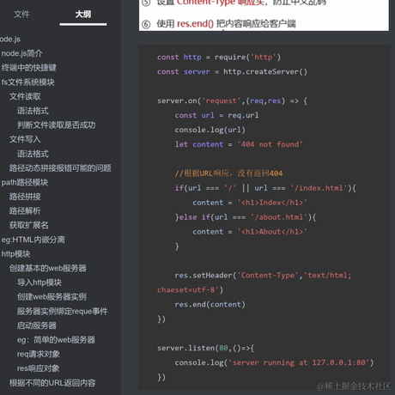Click the '/index.html' if condition line
Screen dimensions: 395x395
(x=265, y=188)
